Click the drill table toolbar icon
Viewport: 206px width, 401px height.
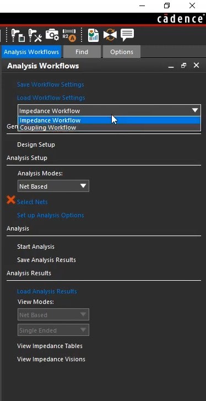pyautogui.click(x=18, y=35)
